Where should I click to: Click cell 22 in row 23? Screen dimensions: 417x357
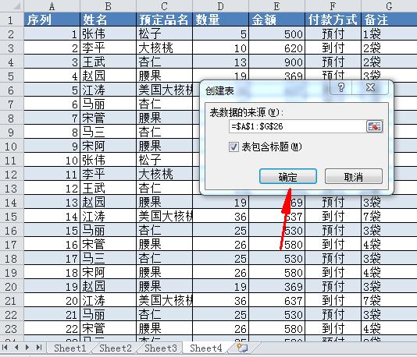point(52,328)
